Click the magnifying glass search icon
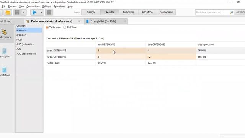The image size is (245, 138). pos(231,12)
